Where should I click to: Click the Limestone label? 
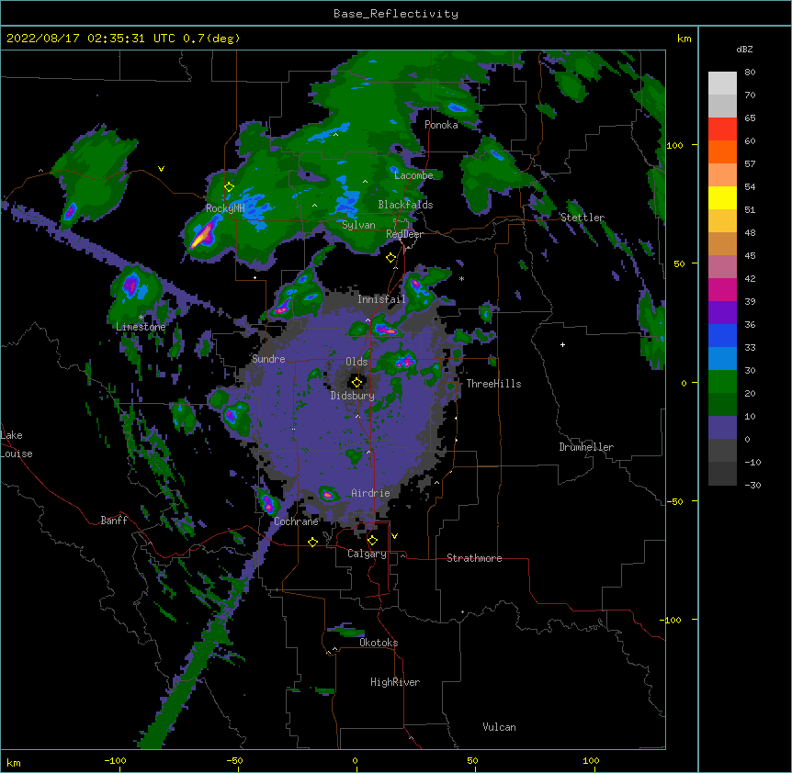point(141,327)
